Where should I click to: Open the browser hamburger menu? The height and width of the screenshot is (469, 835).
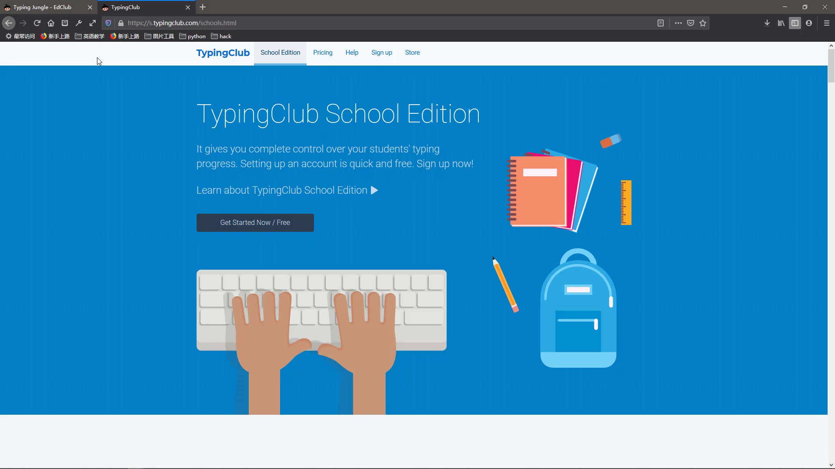click(x=827, y=23)
